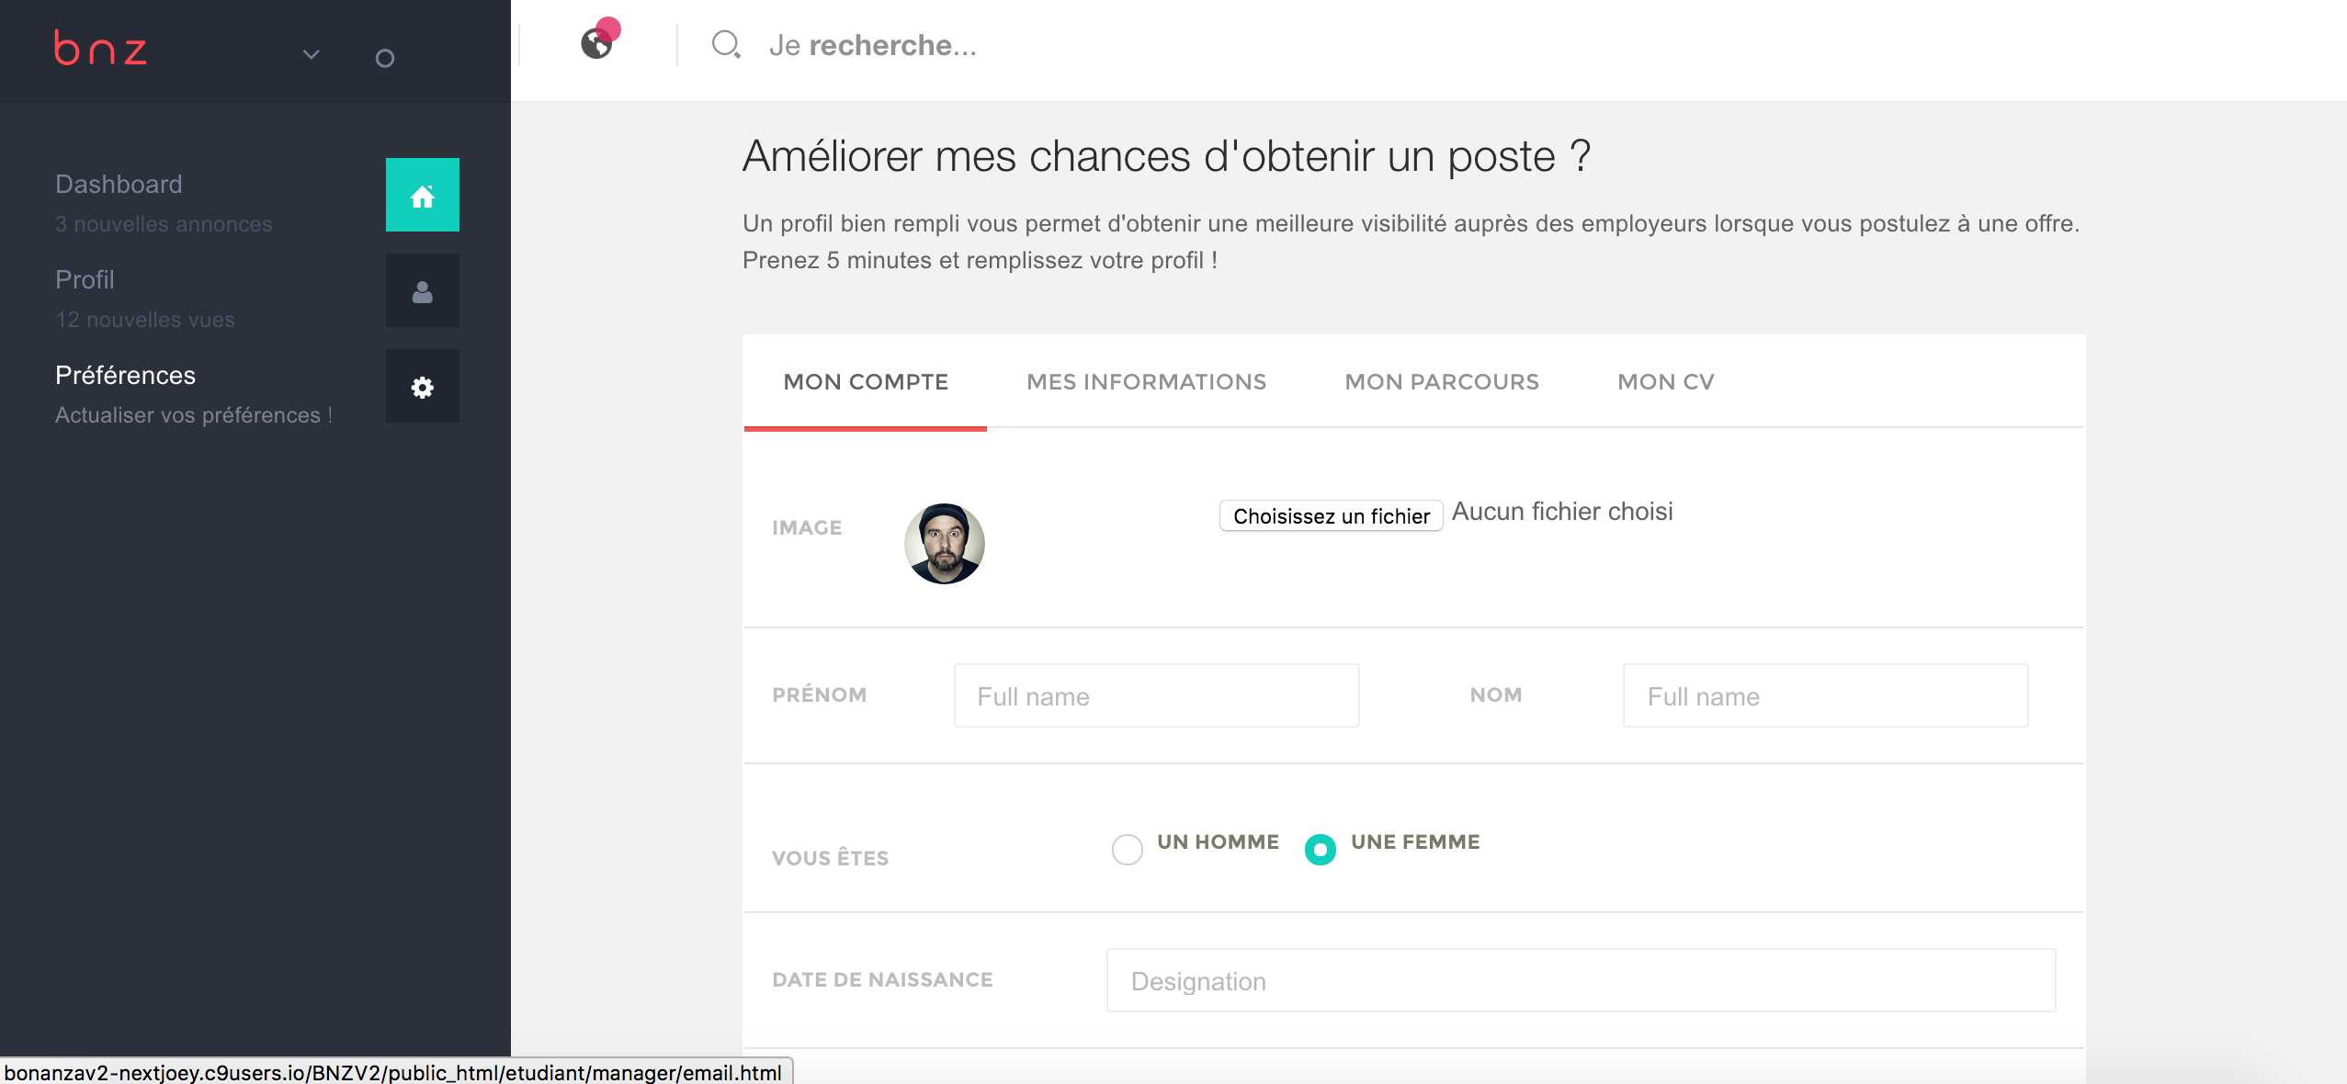Image resolution: width=2347 pixels, height=1084 pixels.
Task: Click the profile avatar picture
Action: click(944, 544)
